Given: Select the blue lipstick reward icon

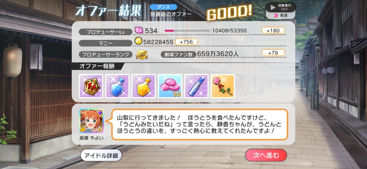Looking at the screenshot, I should tap(196, 86).
